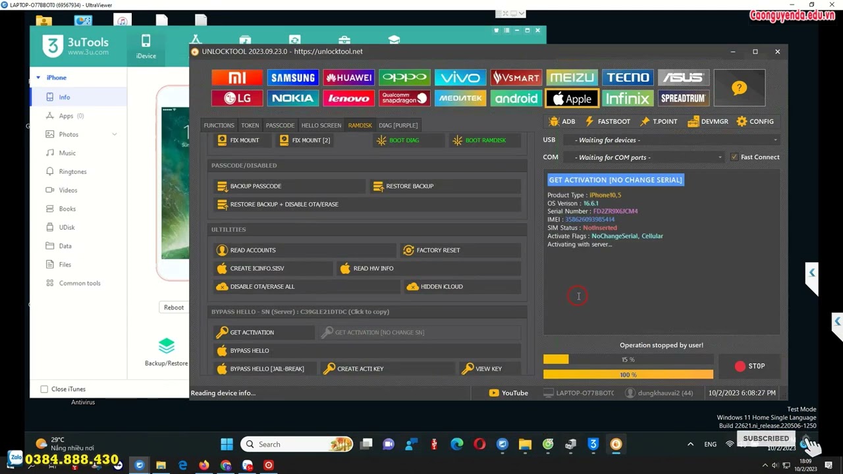
Task: Click READ HW INFO
Action: click(429, 269)
